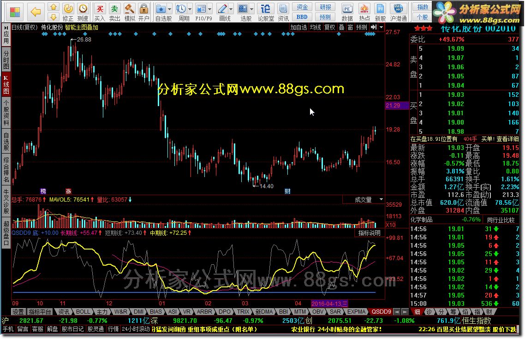Open 股市日记 in the bottom bar
The image size is (525, 339).
click(x=72, y=329)
